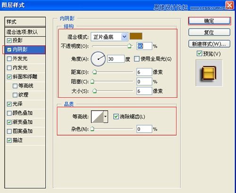
Task: Open the shadow color swatch
Action: (x=136, y=36)
